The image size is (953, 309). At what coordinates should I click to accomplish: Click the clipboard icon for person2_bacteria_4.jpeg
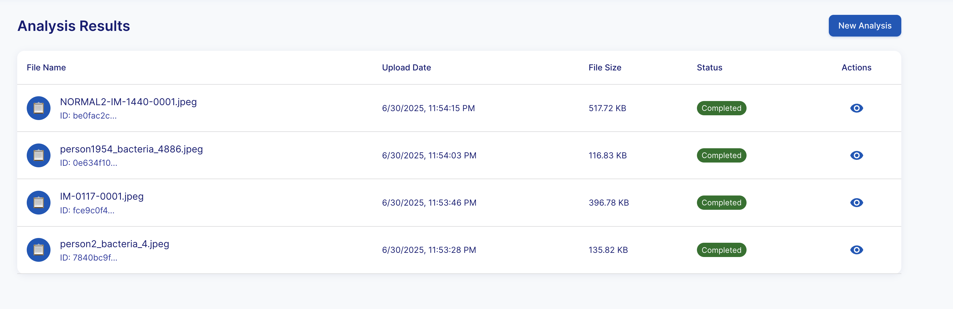click(39, 250)
